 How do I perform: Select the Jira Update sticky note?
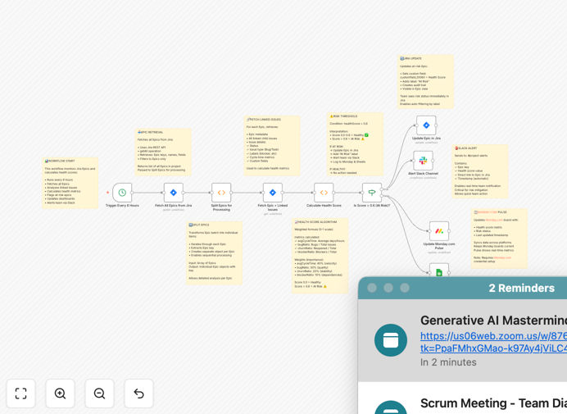pyautogui.click(x=425, y=81)
